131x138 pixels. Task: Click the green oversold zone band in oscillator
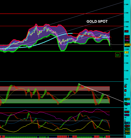coord(55,101)
